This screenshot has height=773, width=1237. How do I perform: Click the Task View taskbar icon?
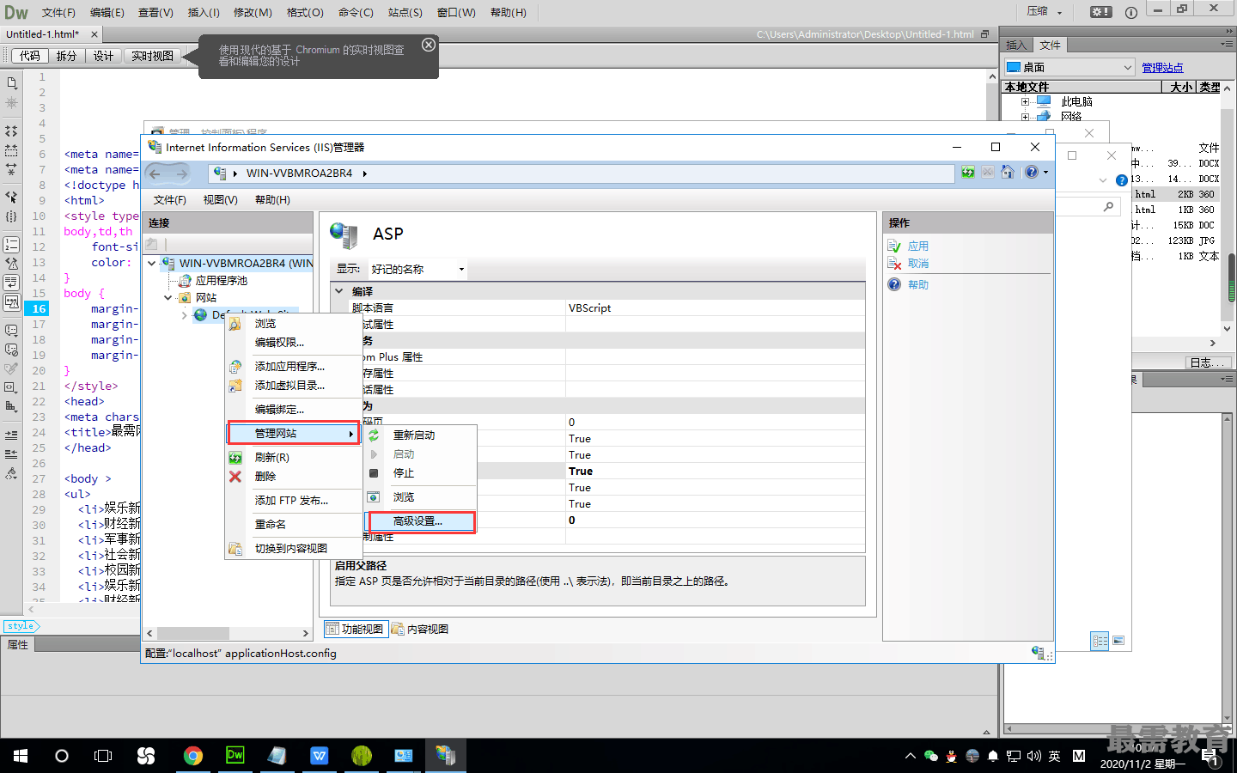(x=103, y=756)
